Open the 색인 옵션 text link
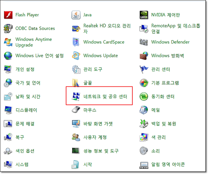Screen dimensions: 208x174 (25, 151)
